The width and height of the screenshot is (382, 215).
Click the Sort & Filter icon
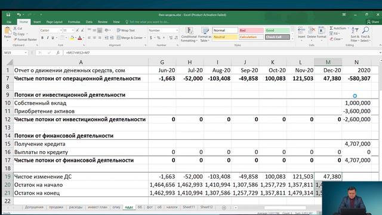pos(355,30)
